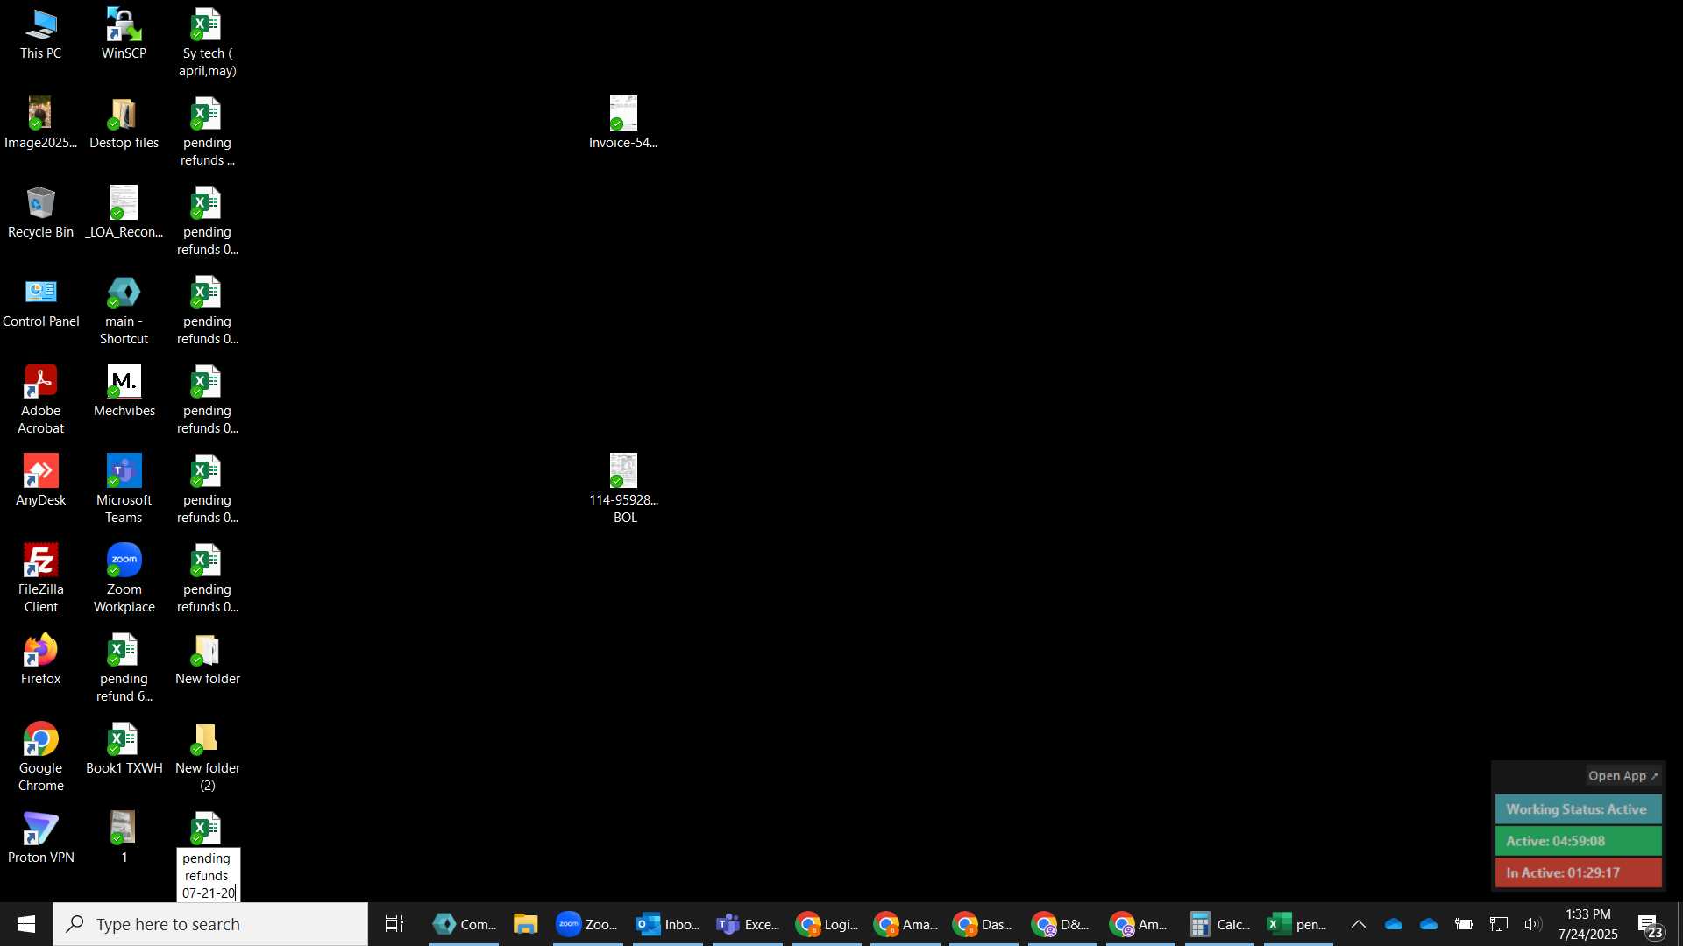Click Open App in tracker widget
The image size is (1683, 946).
point(1623,776)
